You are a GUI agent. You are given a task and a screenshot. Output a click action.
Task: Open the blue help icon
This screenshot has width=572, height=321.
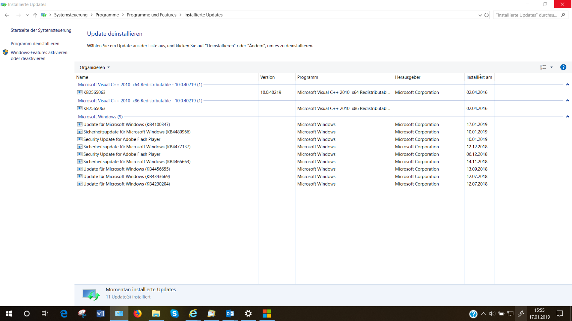coord(563,67)
